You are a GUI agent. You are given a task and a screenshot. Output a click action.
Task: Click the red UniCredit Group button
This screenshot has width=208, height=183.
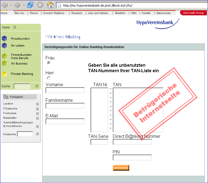click(x=193, y=13)
